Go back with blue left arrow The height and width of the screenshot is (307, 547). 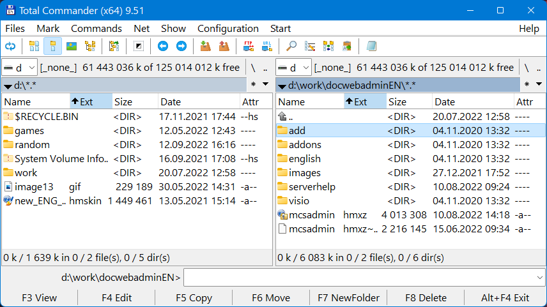point(162,46)
